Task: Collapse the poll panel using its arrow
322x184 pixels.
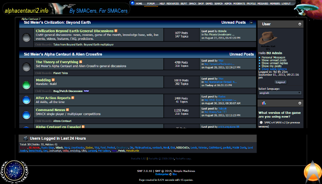Action: (300, 103)
